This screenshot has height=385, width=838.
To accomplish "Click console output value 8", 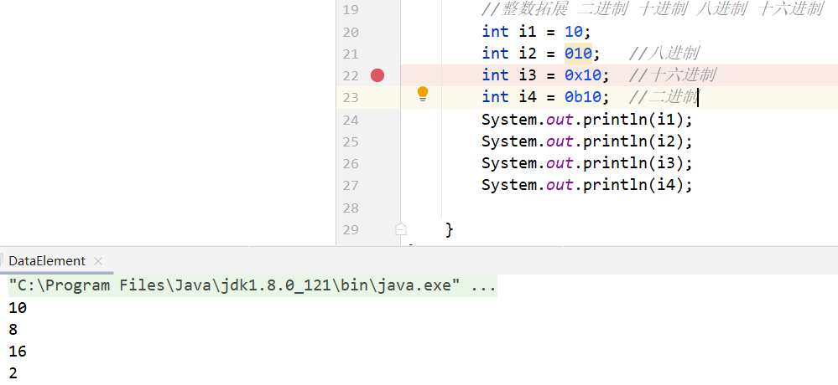I will [13, 330].
